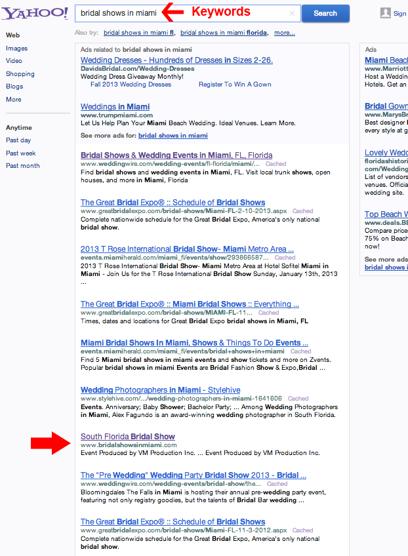Image resolution: width=408 pixels, height=556 pixels.
Task: Select the Web search tab
Action: [12, 35]
